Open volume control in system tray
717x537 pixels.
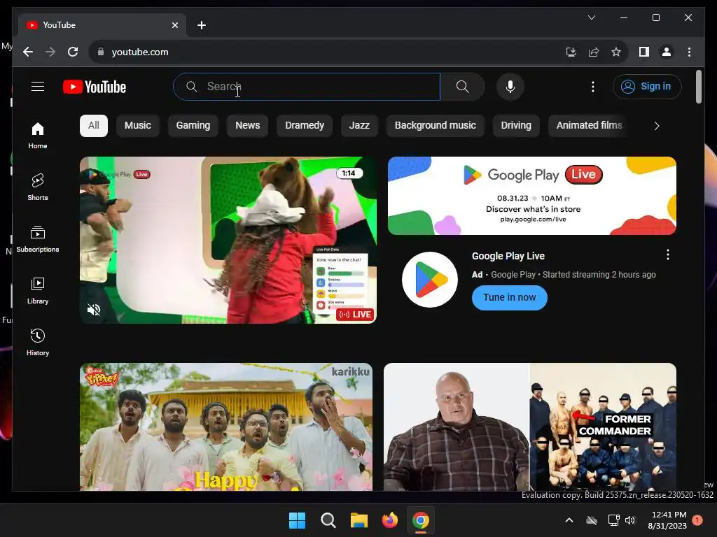pos(630,520)
